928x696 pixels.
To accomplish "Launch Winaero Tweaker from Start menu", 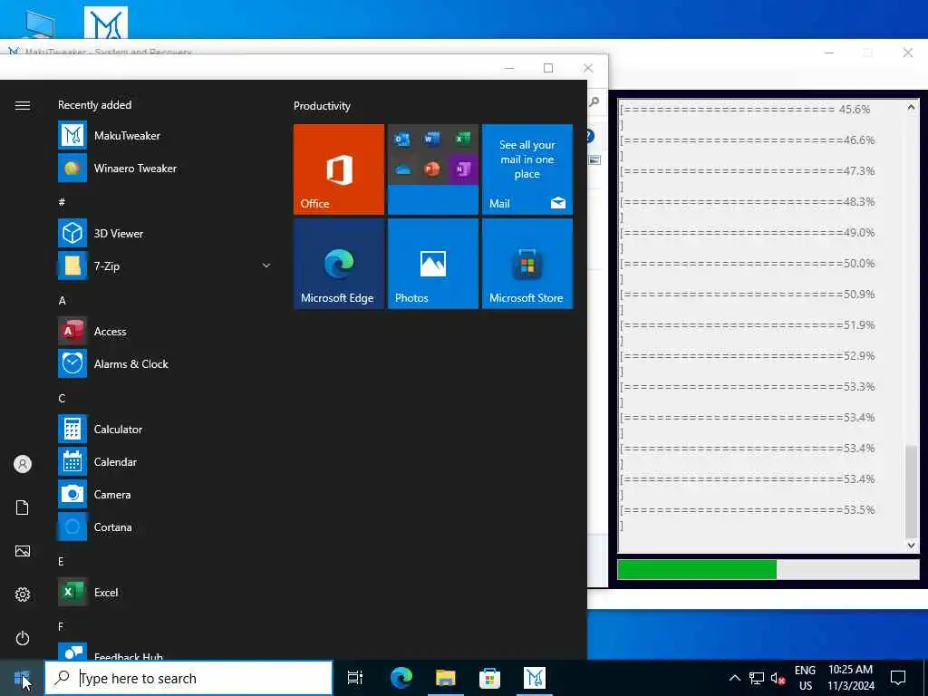I will pyautogui.click(x=165, y=168).
